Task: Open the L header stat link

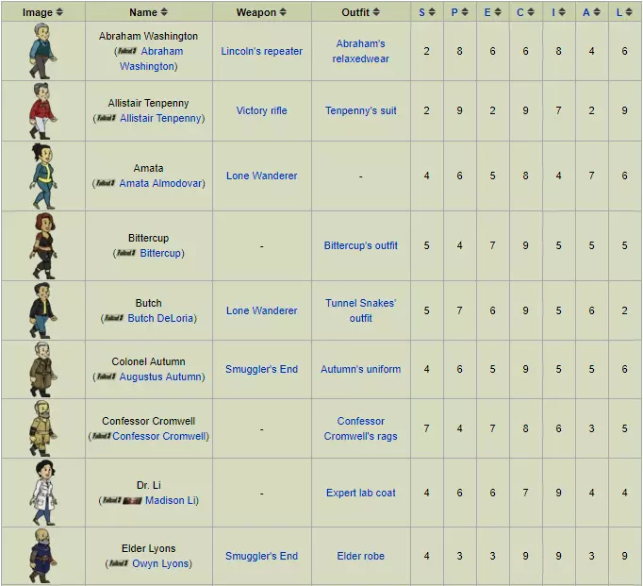Action: [x=619, y=12]
